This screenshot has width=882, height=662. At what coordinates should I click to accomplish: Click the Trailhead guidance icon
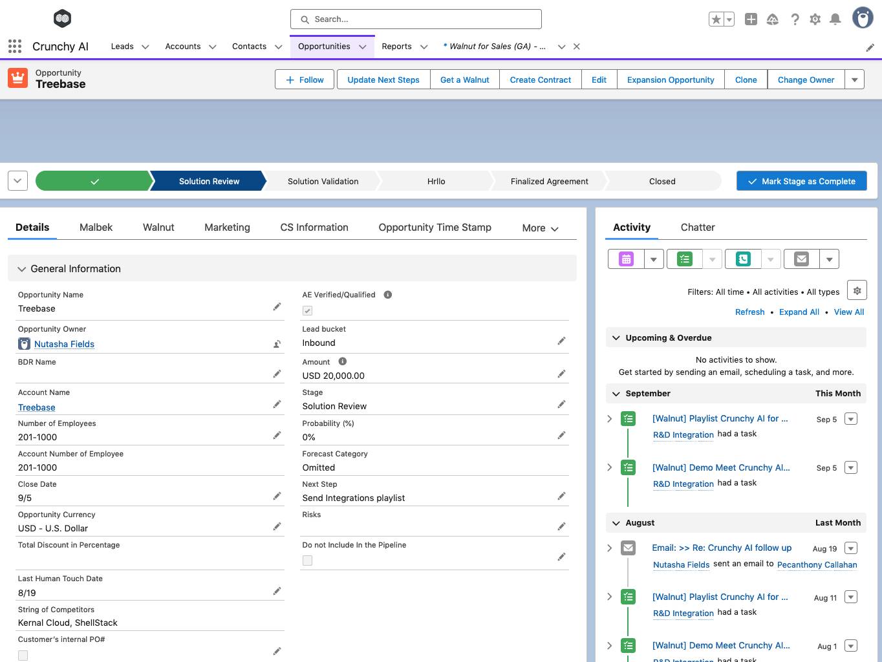[773, 19]
